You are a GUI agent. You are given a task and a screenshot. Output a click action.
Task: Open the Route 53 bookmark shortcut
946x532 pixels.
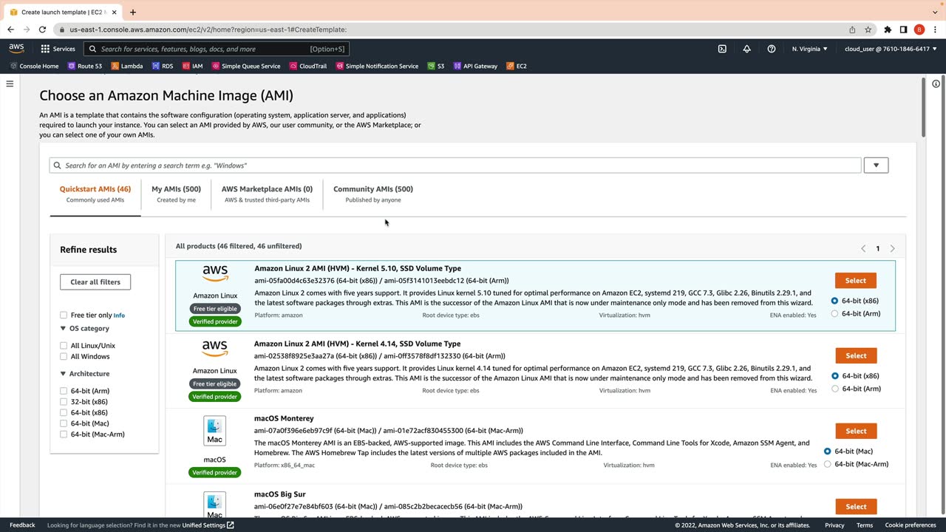[84, 66]
